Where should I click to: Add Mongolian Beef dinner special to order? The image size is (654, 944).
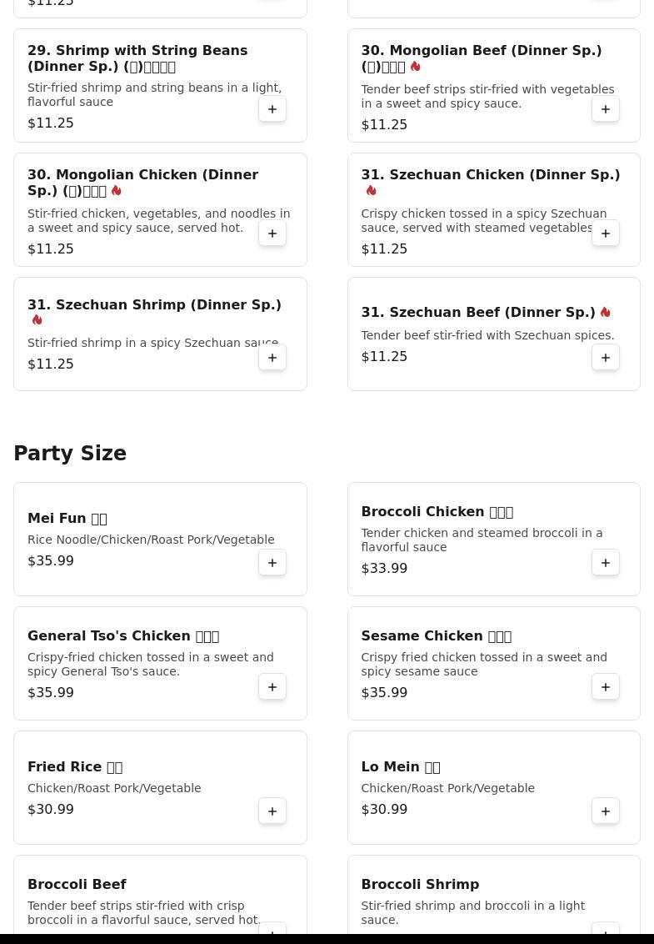[x=606, y=109]
